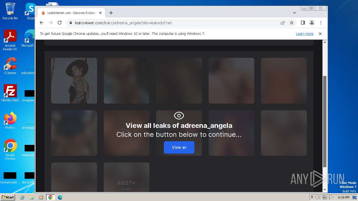Click the padlock site info icon
Viewport: 358px width, 201px height.
point(71,23)
